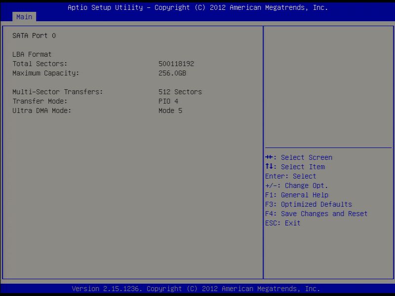Click the F1: General Help line

[297, 195]
